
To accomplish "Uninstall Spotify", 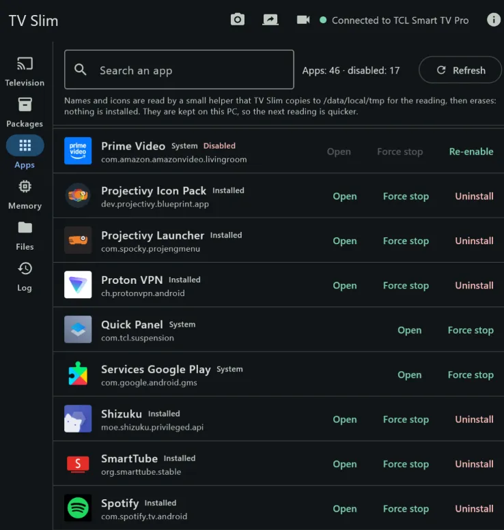I will click(474, 509).
